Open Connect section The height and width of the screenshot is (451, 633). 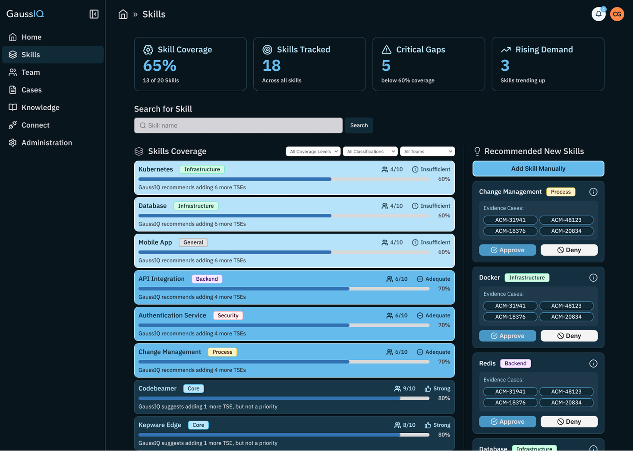53,125
